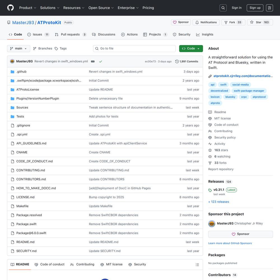The width and height of the screenshot is (280, 280).
Task: Expand the Enterprise menu
Action: [x=128, y=8]
